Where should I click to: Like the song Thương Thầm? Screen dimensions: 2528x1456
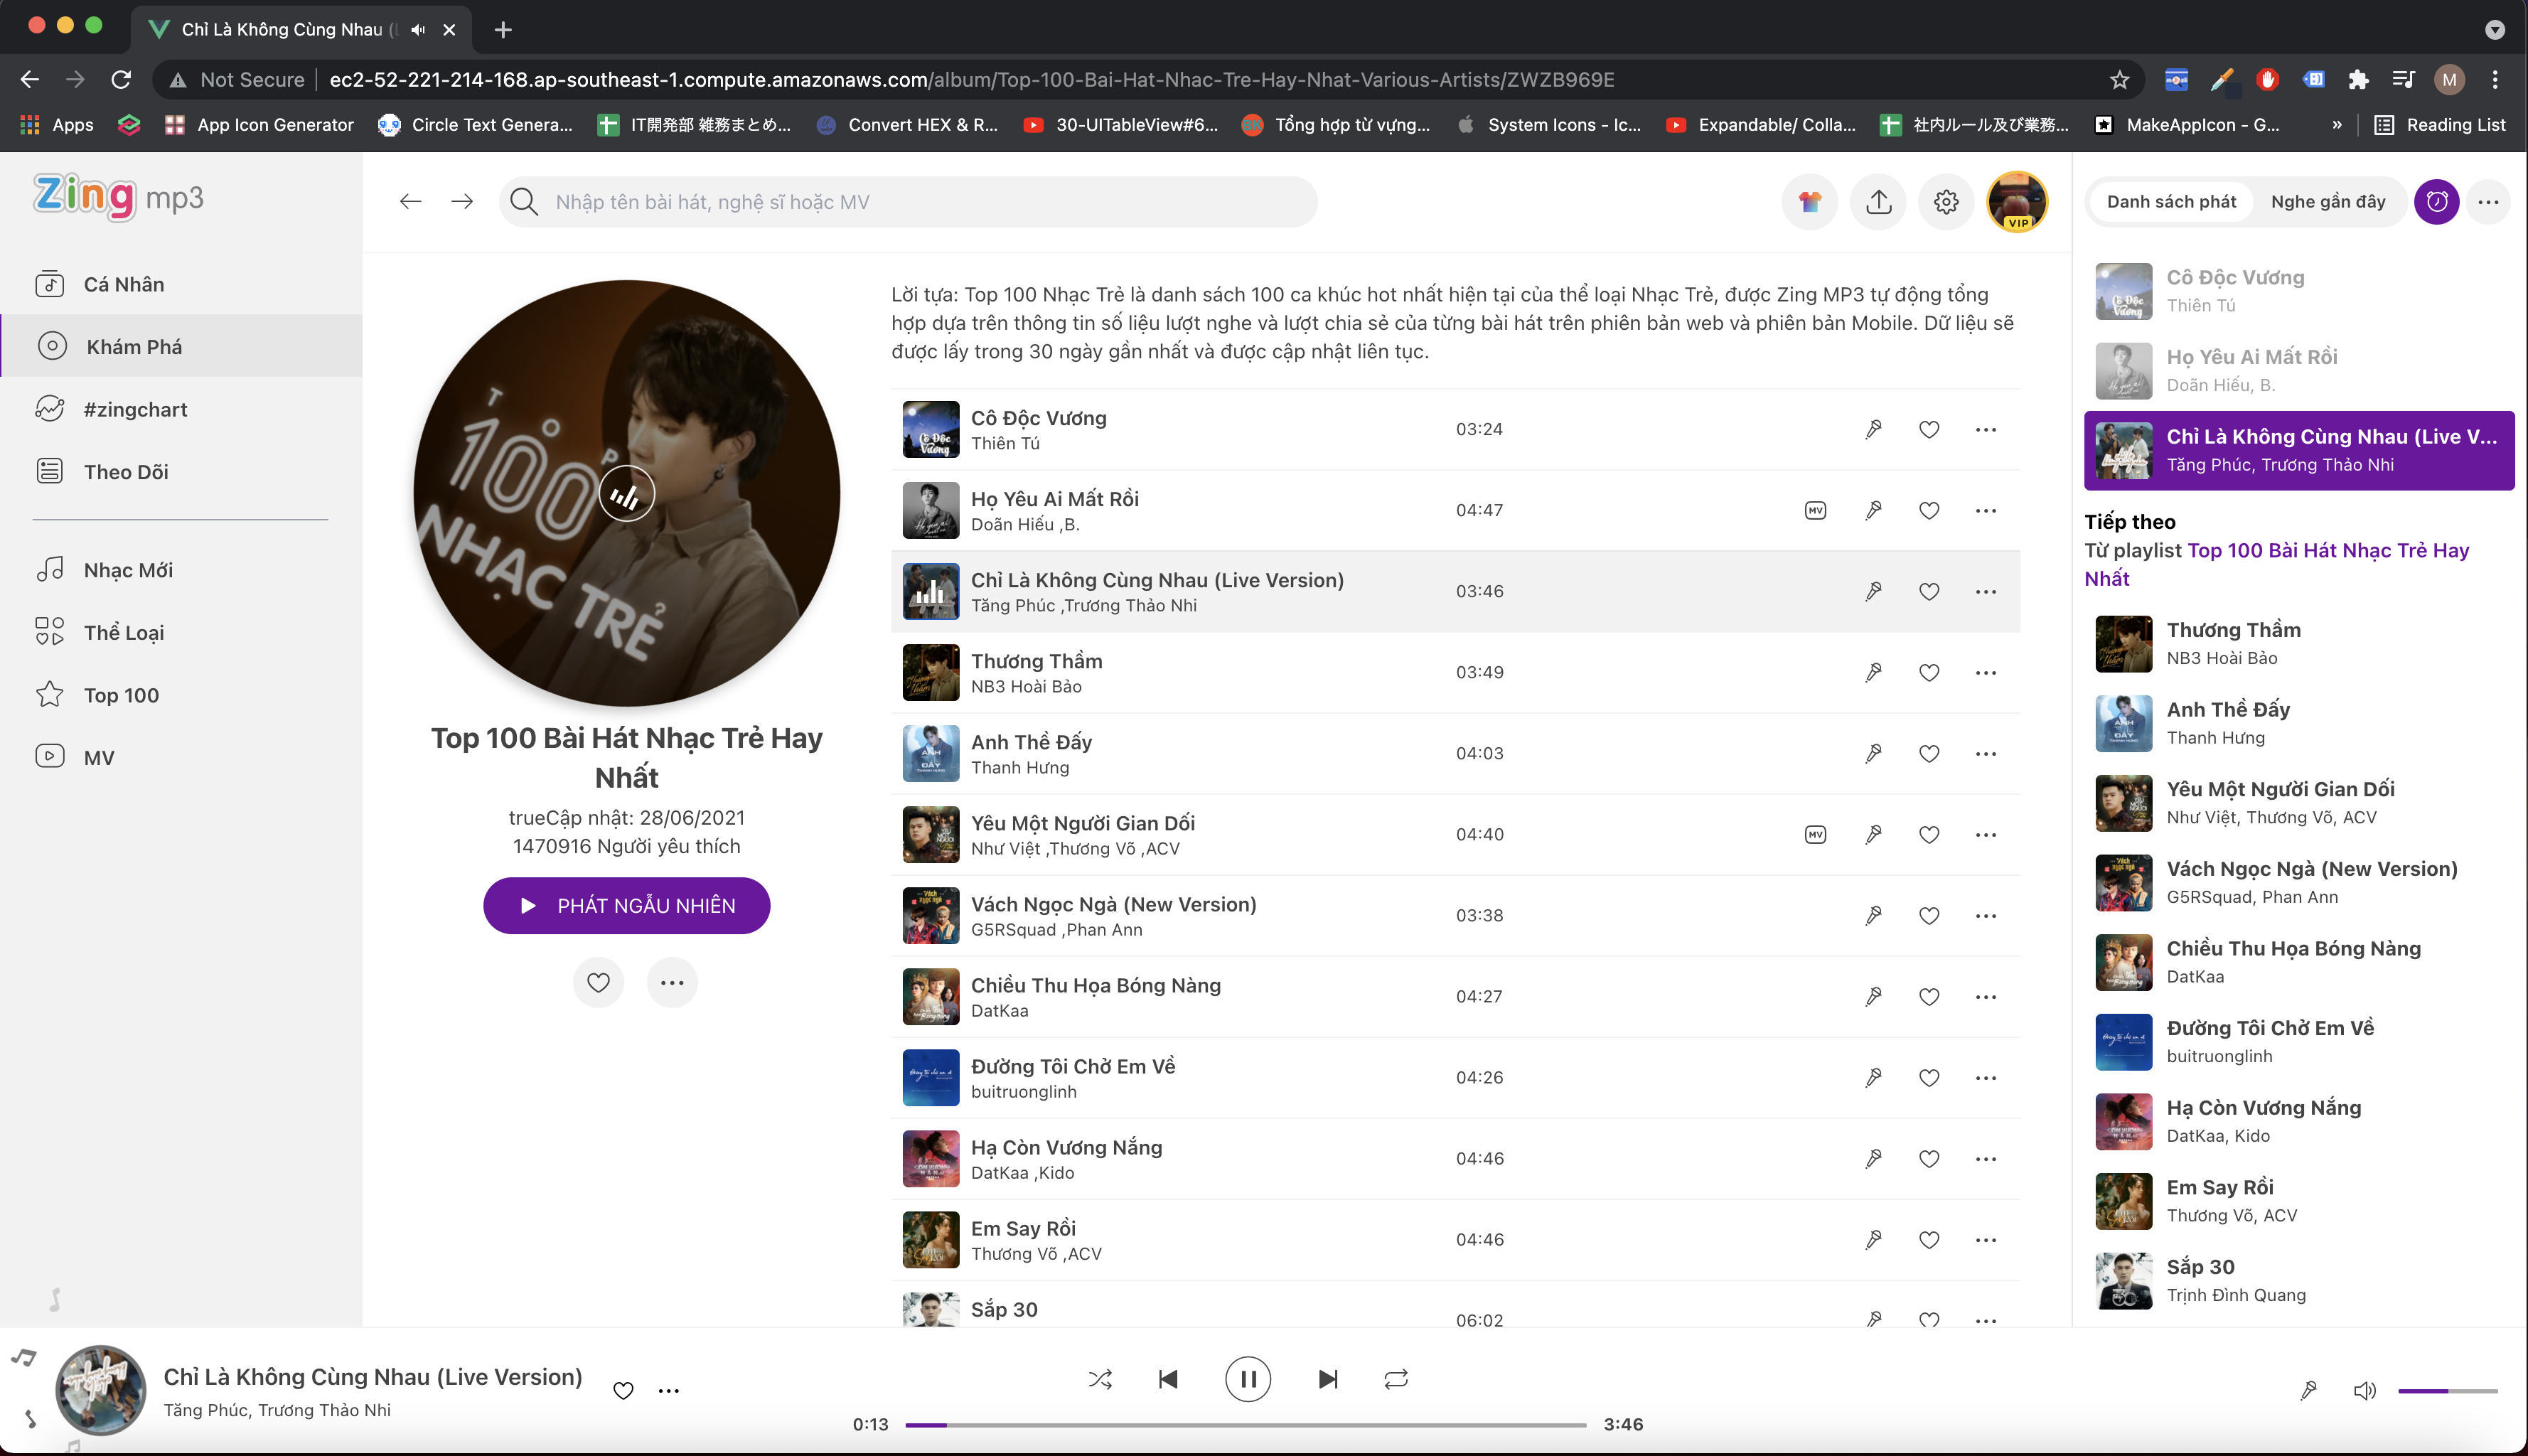tap(1928, 672)
